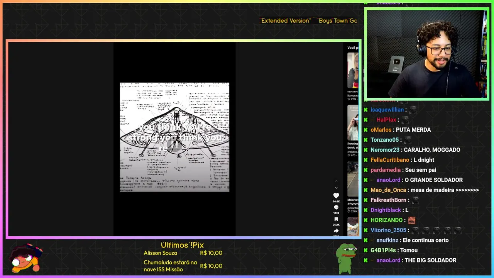Click the 21.2K saves count
This screenshot has width=494, height=278.
pyautogui.click(x=336, y=225)
